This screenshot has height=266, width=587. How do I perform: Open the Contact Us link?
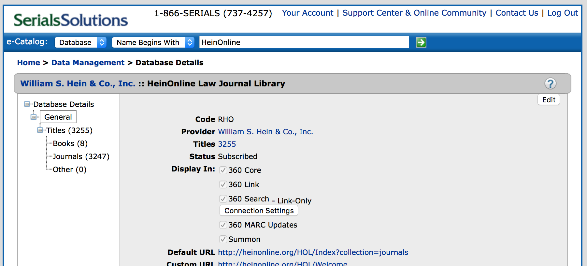pos(517,13)
